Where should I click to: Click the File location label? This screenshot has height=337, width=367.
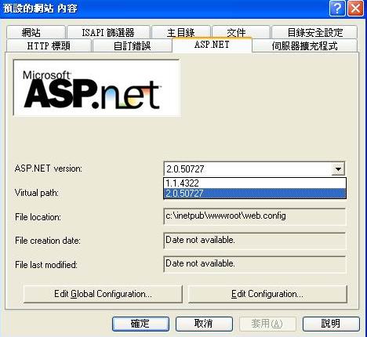[38, 217]
